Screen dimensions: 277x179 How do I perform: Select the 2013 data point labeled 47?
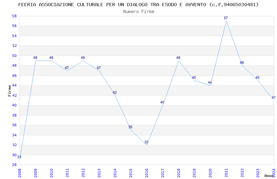[98, 68]
